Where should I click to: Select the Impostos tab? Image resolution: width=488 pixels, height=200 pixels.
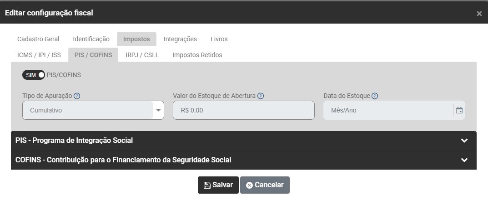pos(136,39)
